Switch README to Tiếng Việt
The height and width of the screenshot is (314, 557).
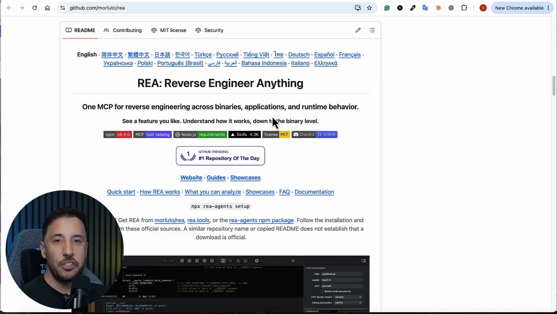256,55
